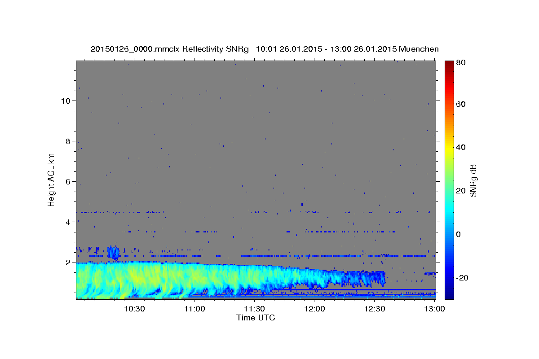Click the 13:00 time tick label

pos(434,309)
